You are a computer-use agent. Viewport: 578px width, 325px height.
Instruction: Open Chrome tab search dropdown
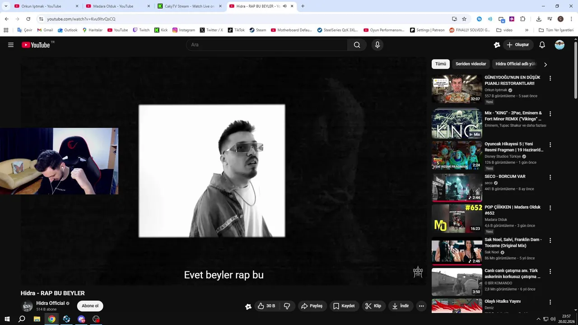(6, 6)
